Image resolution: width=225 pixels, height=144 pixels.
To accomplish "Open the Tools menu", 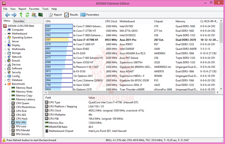I will click(45, 9).
